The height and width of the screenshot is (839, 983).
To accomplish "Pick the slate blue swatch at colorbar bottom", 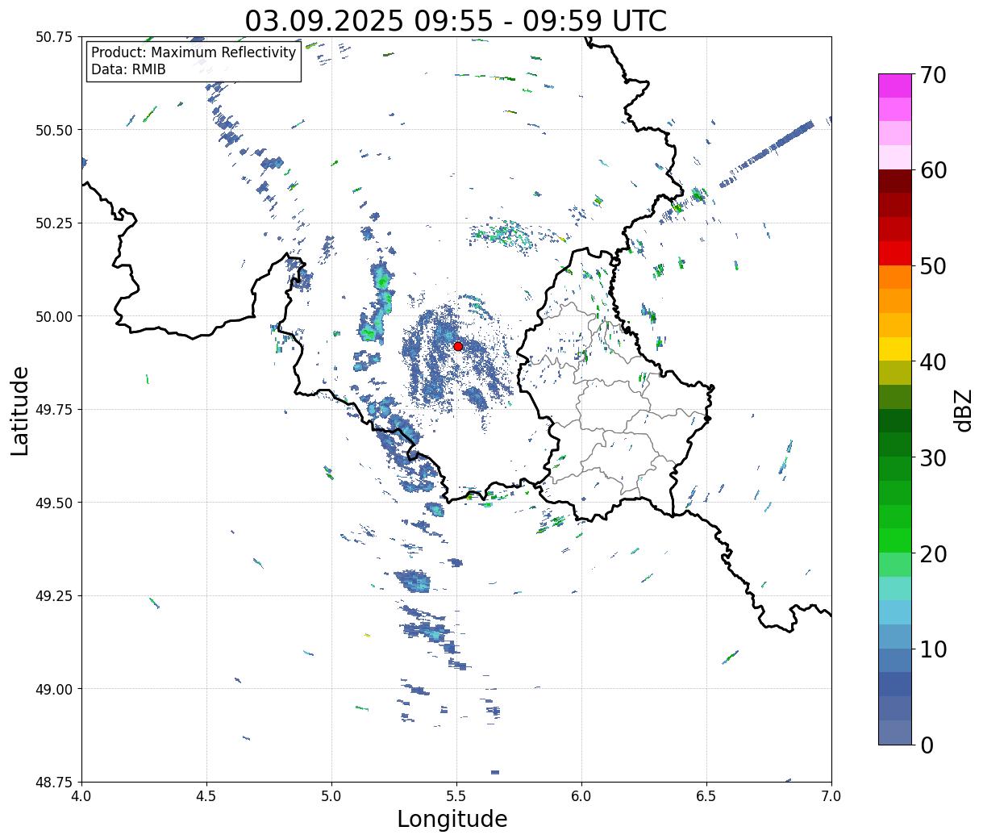I will [x=895, y=733].
